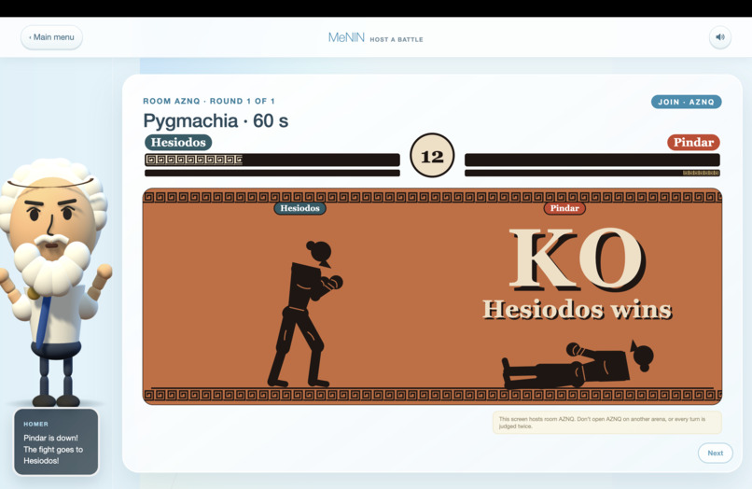The image size is (752, 489).
Task: Click the Hesiodos label in the arena
Action: pos(299,208)
